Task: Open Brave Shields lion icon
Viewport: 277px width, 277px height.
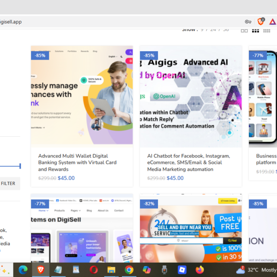Action: pyautogui.click(x=261, y=22)
